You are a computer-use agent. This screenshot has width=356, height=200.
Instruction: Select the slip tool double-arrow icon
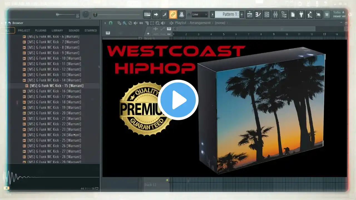click(141, 23)
